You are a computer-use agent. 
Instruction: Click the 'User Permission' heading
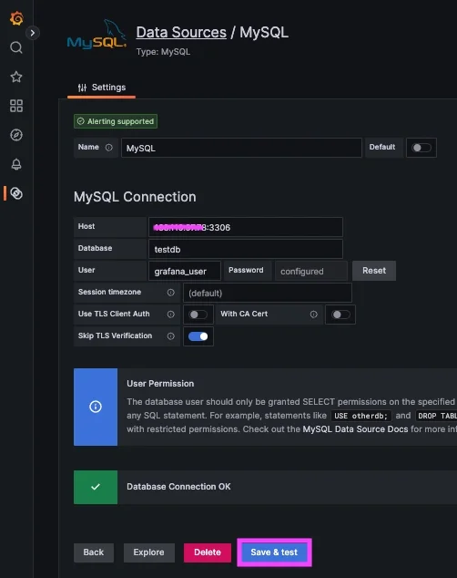pos(160,384)
